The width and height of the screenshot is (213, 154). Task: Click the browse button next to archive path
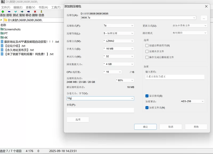coord(203,18)
